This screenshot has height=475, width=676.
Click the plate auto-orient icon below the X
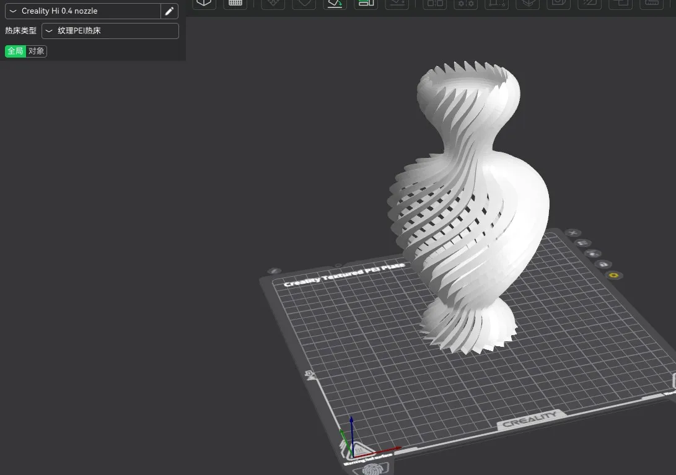[582, 243]
